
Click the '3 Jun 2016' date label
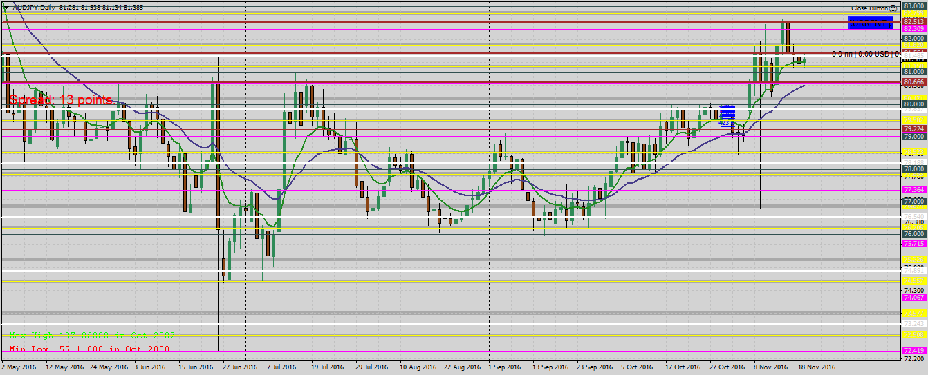tap(151, 367)
